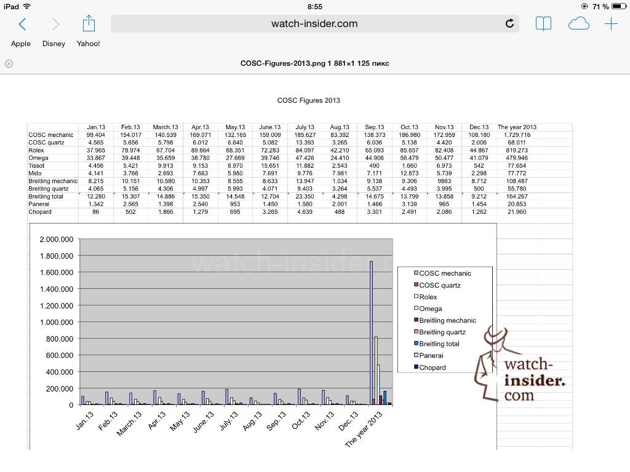
Task: Tap the 1.000.000 y-axis label
Action: click(57, 322)
